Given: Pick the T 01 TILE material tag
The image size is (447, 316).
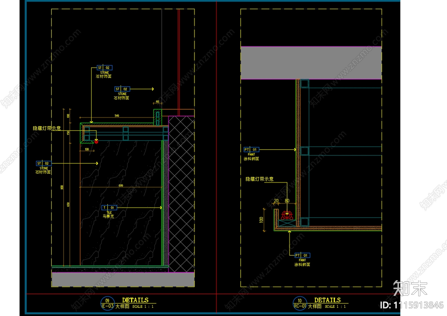Looking at the screenshot, I should 109,208.
